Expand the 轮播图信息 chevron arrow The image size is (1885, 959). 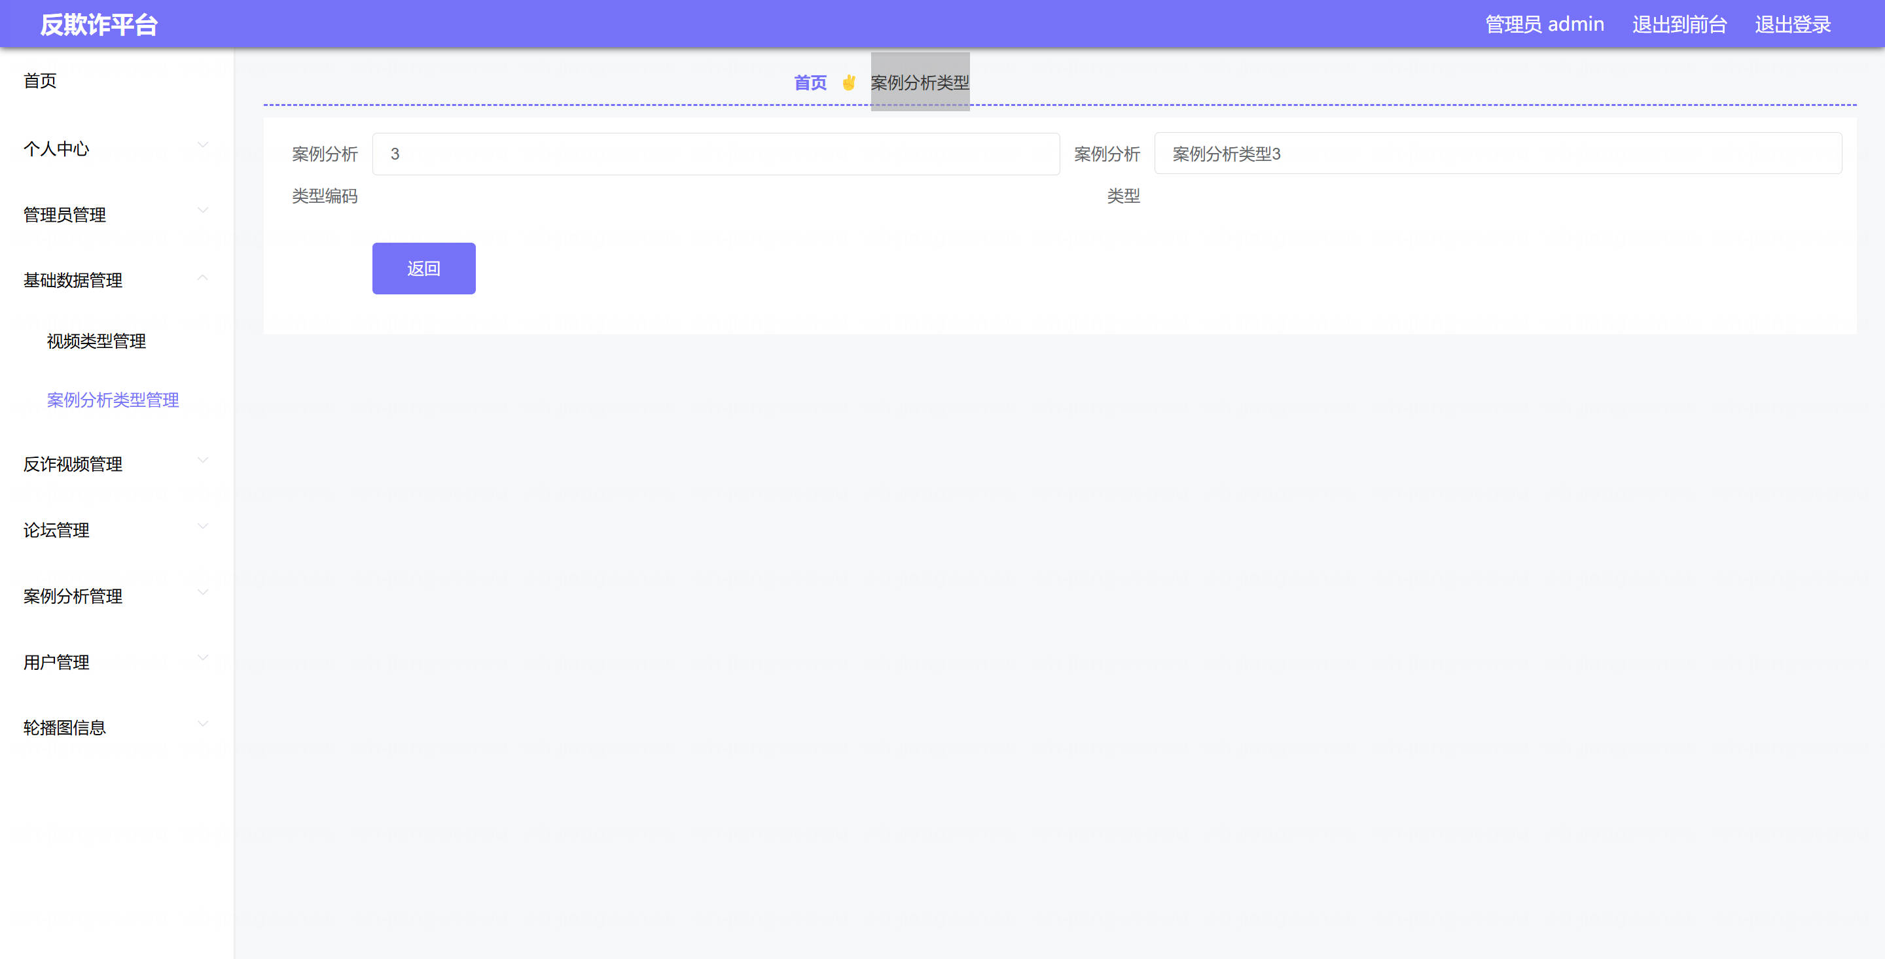point(203,724)
